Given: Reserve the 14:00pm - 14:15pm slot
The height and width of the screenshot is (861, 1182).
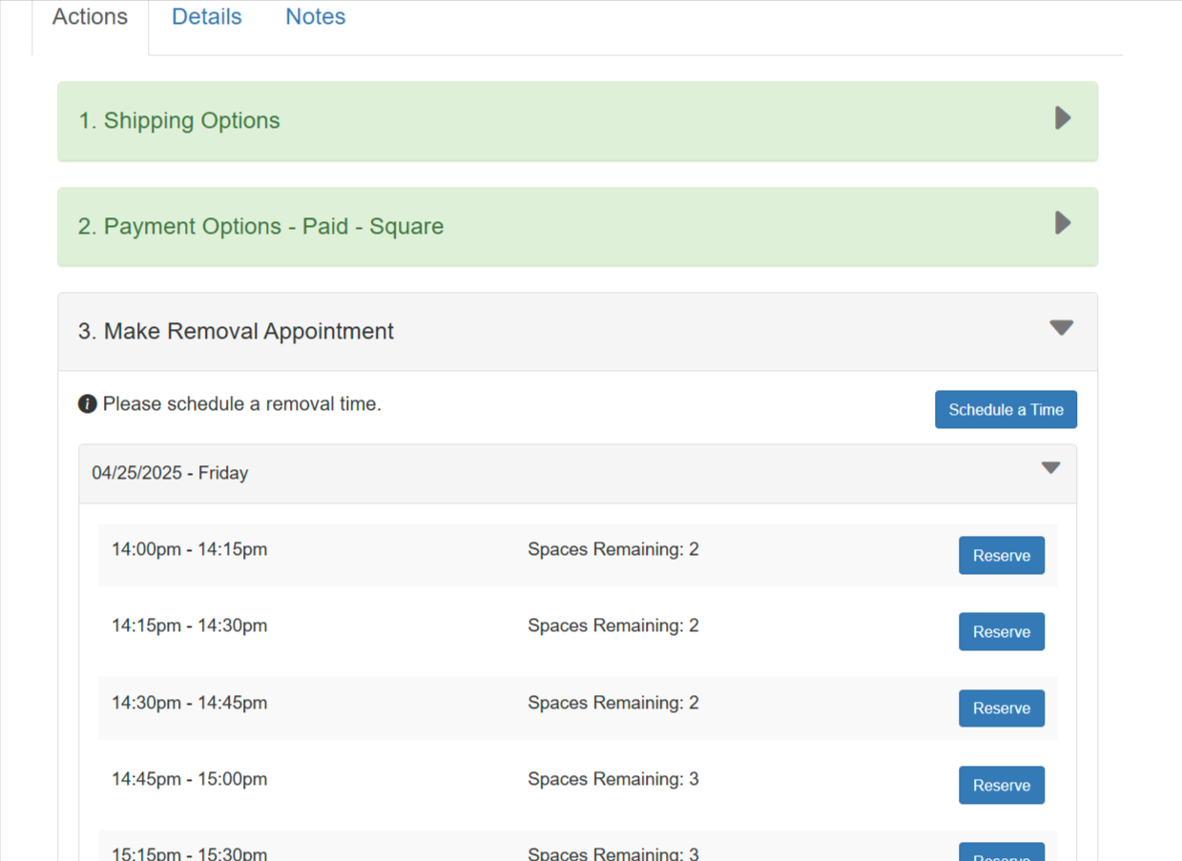Looking at the screenshot, I should click(x=1001, y=556).
